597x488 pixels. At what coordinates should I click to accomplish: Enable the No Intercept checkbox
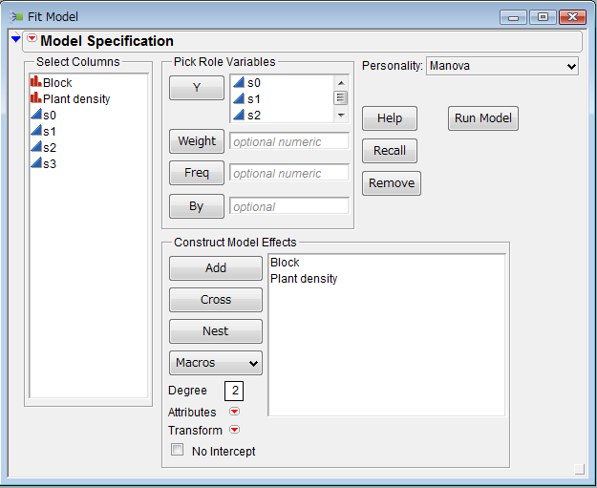pyautogui.click(x=177, y=450)
